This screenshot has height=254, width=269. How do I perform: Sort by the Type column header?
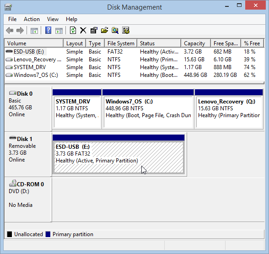(x=95, y=43)
